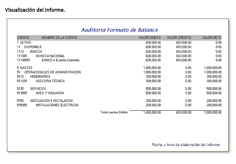Select the "1 ACTIVO" account row

tap(24, 42)
